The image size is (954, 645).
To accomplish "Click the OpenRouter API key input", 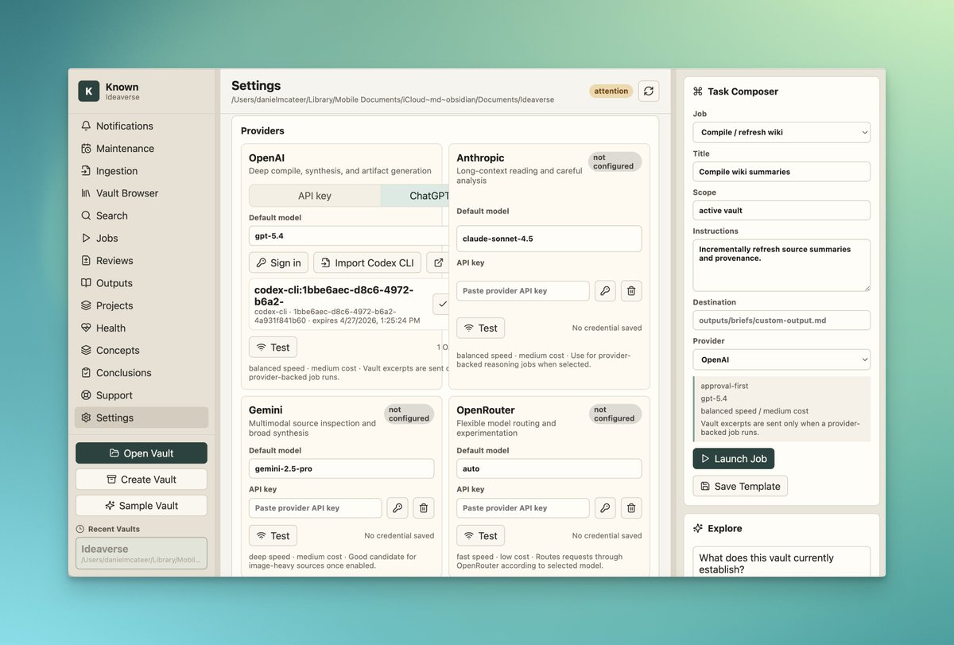I will point(523,508).
